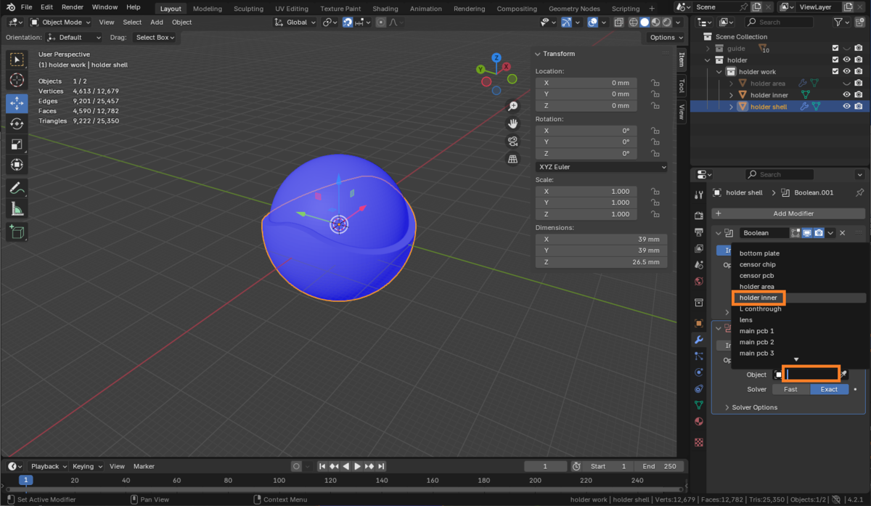This screenshot has height=506, width=871.
Task: Open Global transform orientation dropdown
Action: 295,23
